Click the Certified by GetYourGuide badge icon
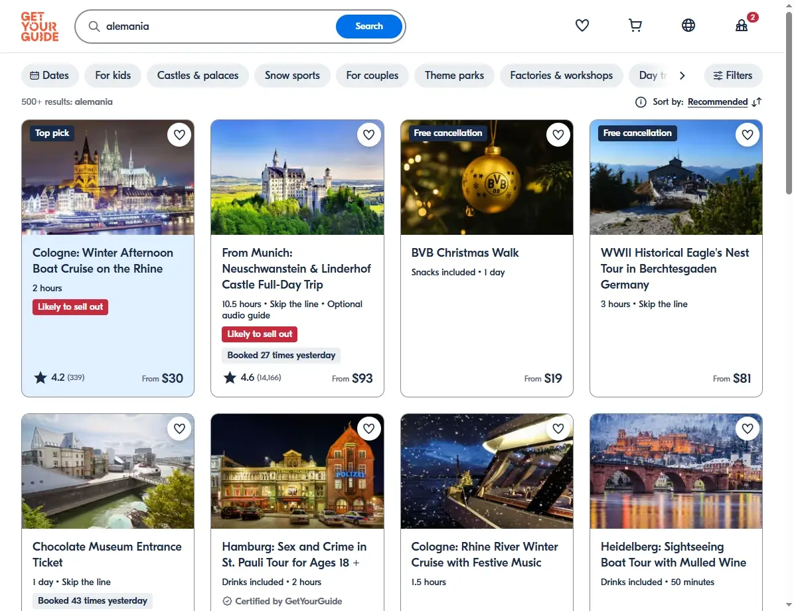Screen dimensions: 794x611 point(227,601)
